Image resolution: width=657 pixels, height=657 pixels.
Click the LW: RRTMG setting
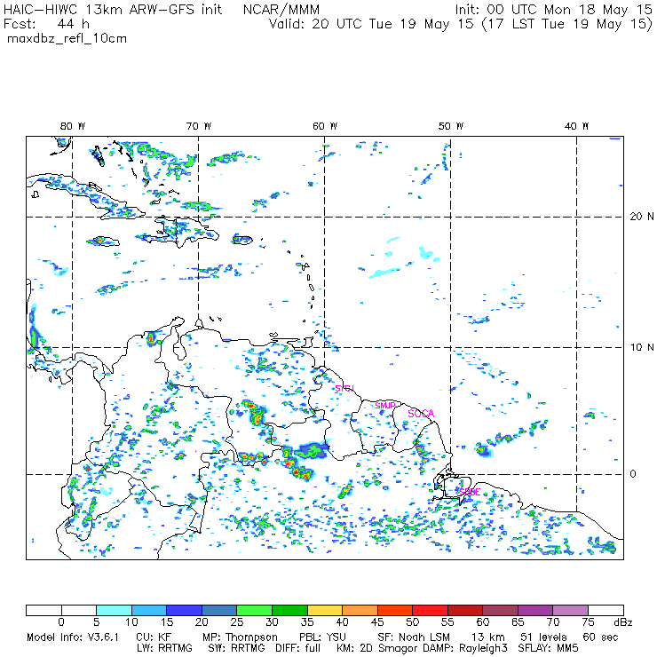[164, 648]
